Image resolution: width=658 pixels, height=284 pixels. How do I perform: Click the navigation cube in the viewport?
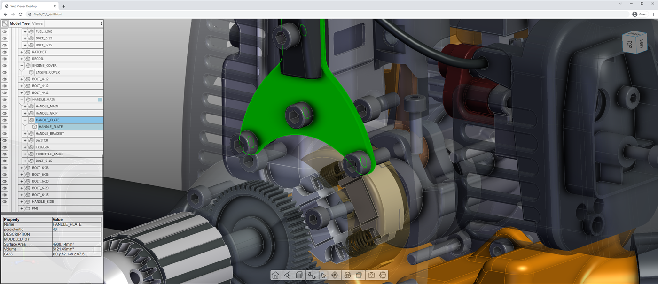(634, 42)
